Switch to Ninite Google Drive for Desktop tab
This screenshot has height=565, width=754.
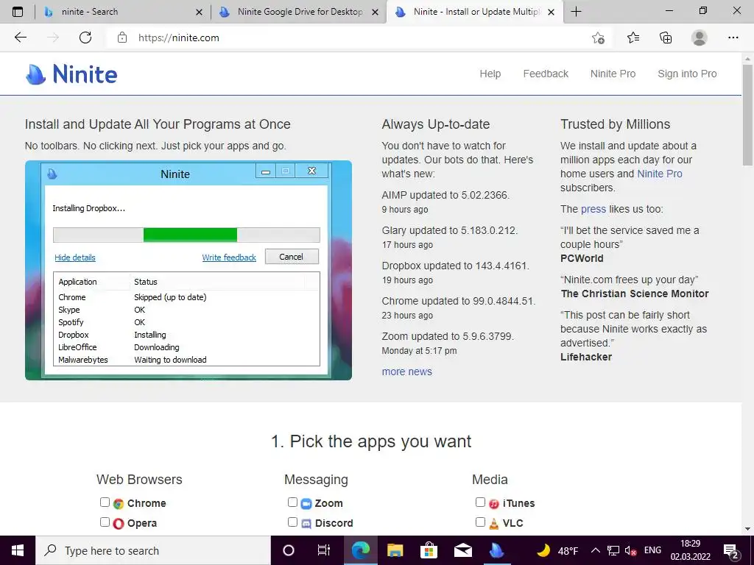pyautogui.click(x=298, y=12)
